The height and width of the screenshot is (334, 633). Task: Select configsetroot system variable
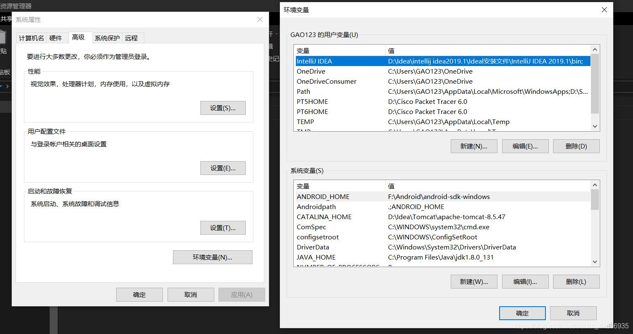[x=442, y=237]
